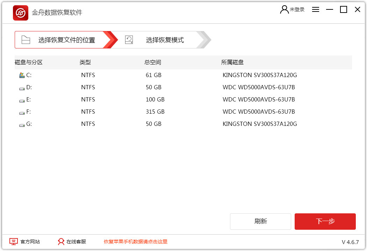367x251 pixels.
Task: Click the 金舟数据恢复软件 app logo
Action: [x=21, y=13]
